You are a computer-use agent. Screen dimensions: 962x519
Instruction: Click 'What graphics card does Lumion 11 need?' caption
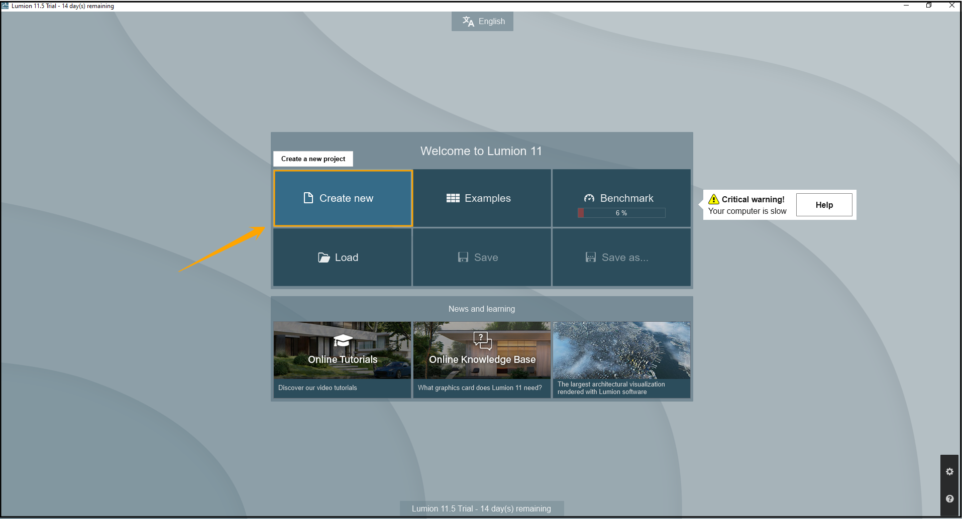[x=480, y=388]
